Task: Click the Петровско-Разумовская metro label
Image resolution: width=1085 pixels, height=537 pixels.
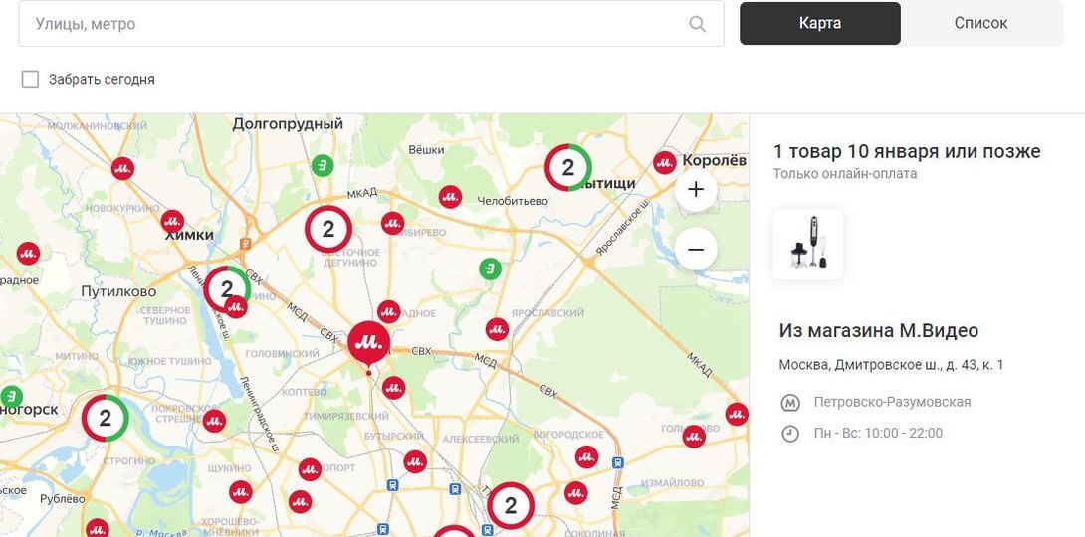Action: pos(892,402)
